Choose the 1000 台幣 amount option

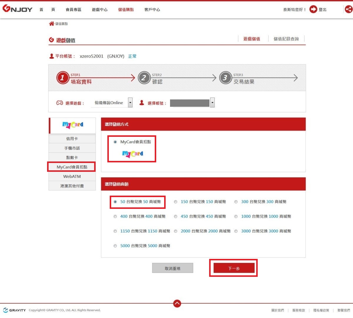point(236,217)
